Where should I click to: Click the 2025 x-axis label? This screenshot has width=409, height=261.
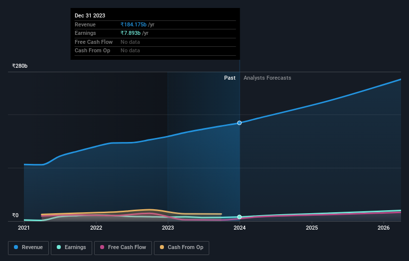click(312, 228)
